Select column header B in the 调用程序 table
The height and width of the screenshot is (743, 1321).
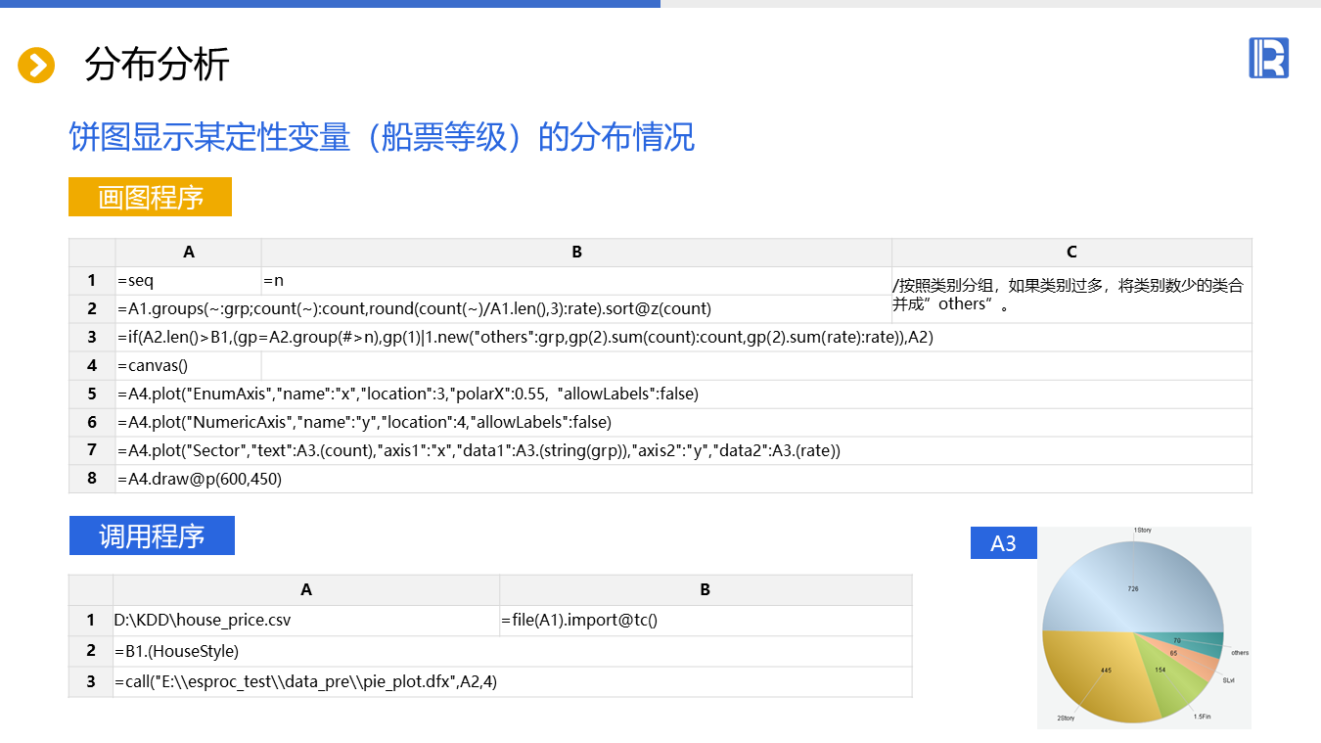[706, 590]
